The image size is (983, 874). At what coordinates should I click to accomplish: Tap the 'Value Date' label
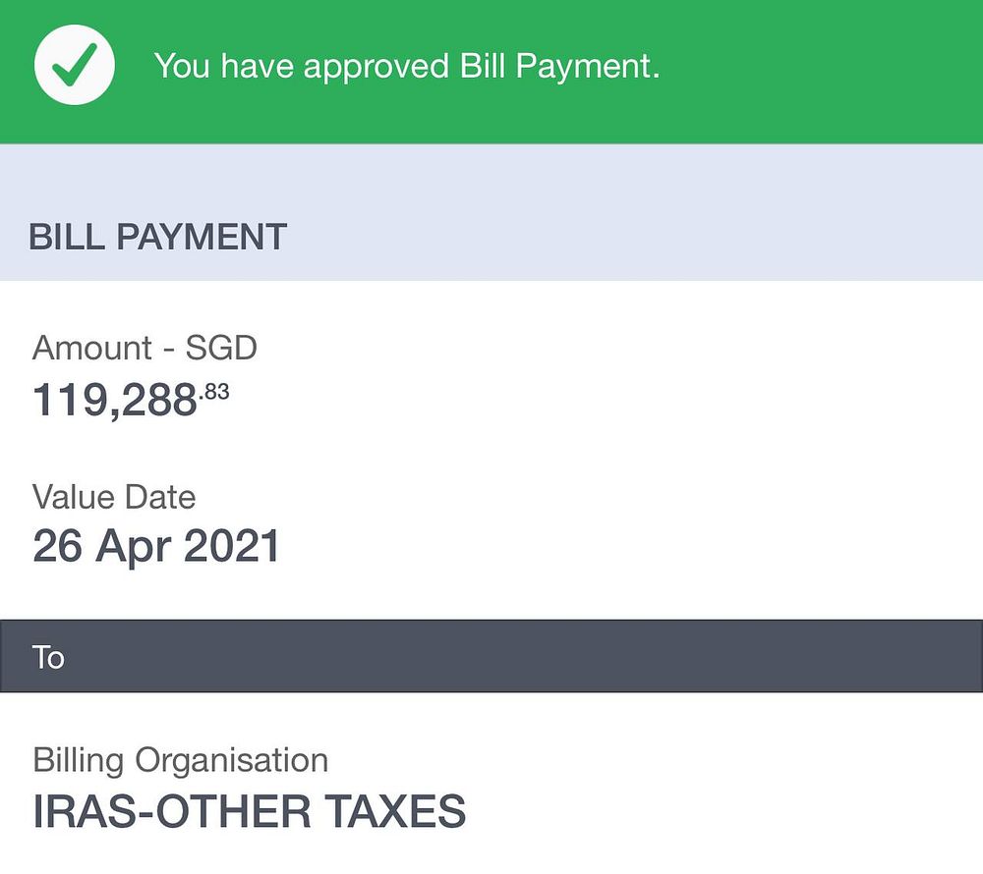coord(114,497)
